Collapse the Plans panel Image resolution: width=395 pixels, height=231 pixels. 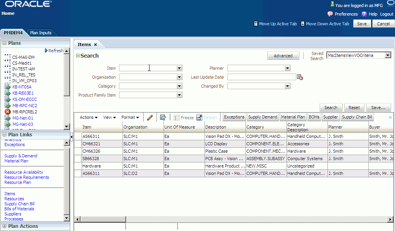pos(4,43)
